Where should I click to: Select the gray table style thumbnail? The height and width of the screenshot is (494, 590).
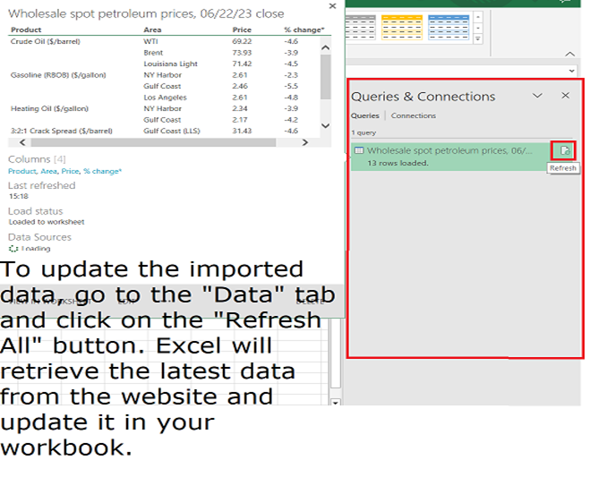click(x=360, y=27)
